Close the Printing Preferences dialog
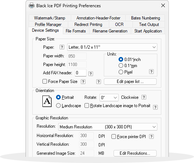 pos(163,5)
